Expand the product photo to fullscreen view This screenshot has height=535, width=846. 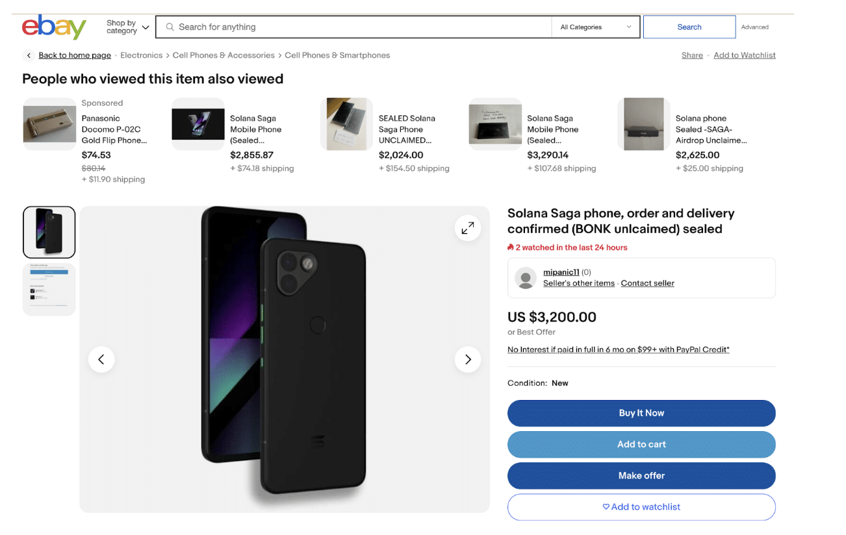pyautogui.click(x=467, y=228)
